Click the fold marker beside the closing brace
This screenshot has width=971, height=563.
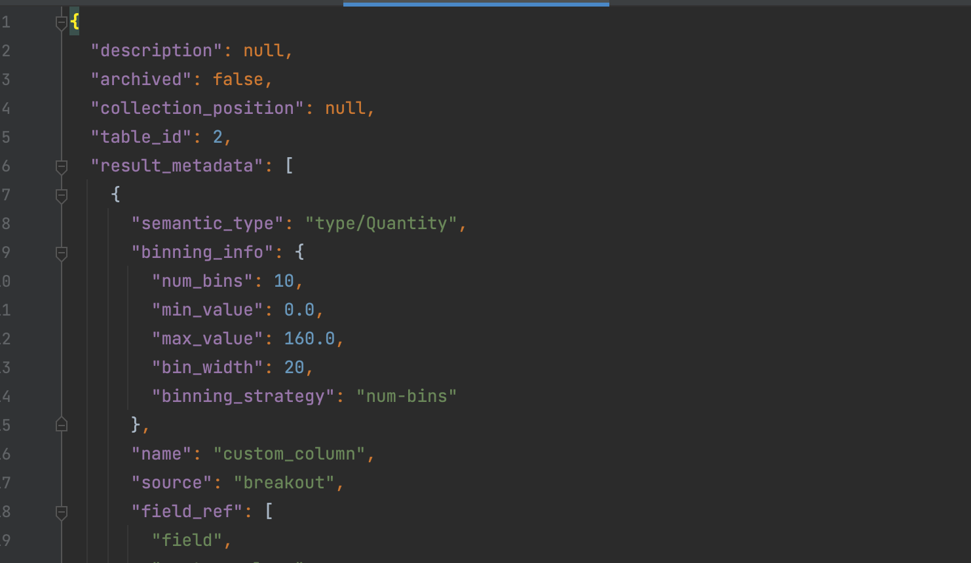[62, 424]
